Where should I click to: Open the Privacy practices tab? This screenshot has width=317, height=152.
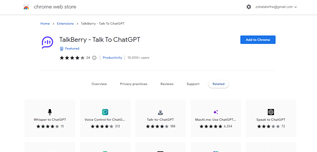point(134,84)
